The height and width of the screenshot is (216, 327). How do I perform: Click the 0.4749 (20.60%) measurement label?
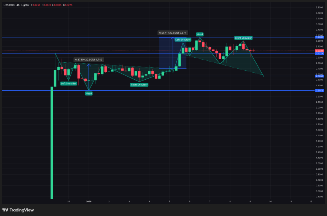[89, 60]
